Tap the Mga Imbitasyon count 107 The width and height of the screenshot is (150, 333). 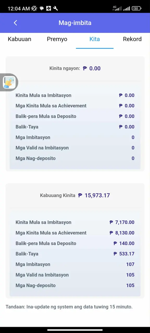pos(130,264)
